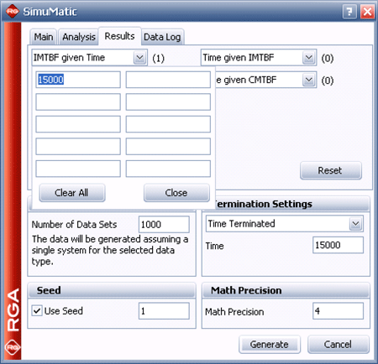This screenshot has height=364, width=378.
Task: Switch to the Main tab
Action: tap(44, 37)
